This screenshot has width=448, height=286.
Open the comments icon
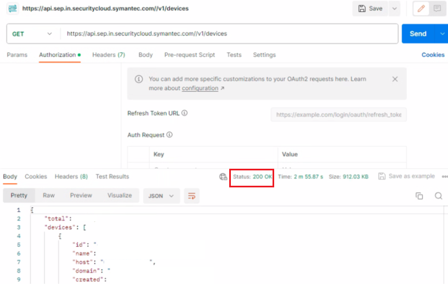point(437,9)
